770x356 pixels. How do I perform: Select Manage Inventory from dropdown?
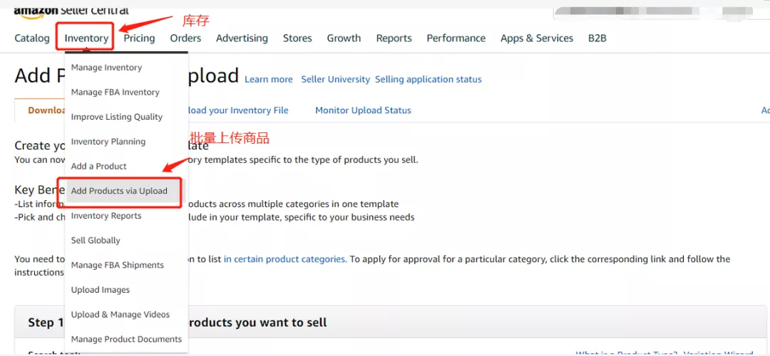click(106, 68)
